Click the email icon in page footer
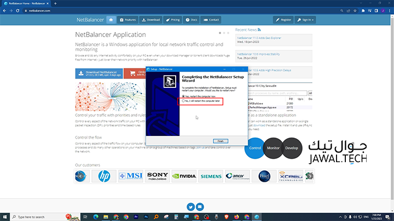Viewport: 394px width, 221px height. [x=200, y=207]
